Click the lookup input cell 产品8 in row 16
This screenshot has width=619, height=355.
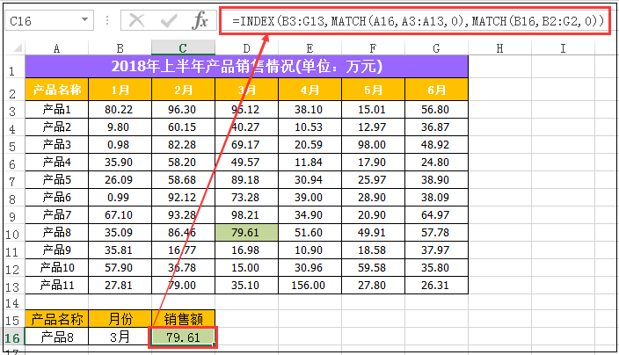click(57, 337)
